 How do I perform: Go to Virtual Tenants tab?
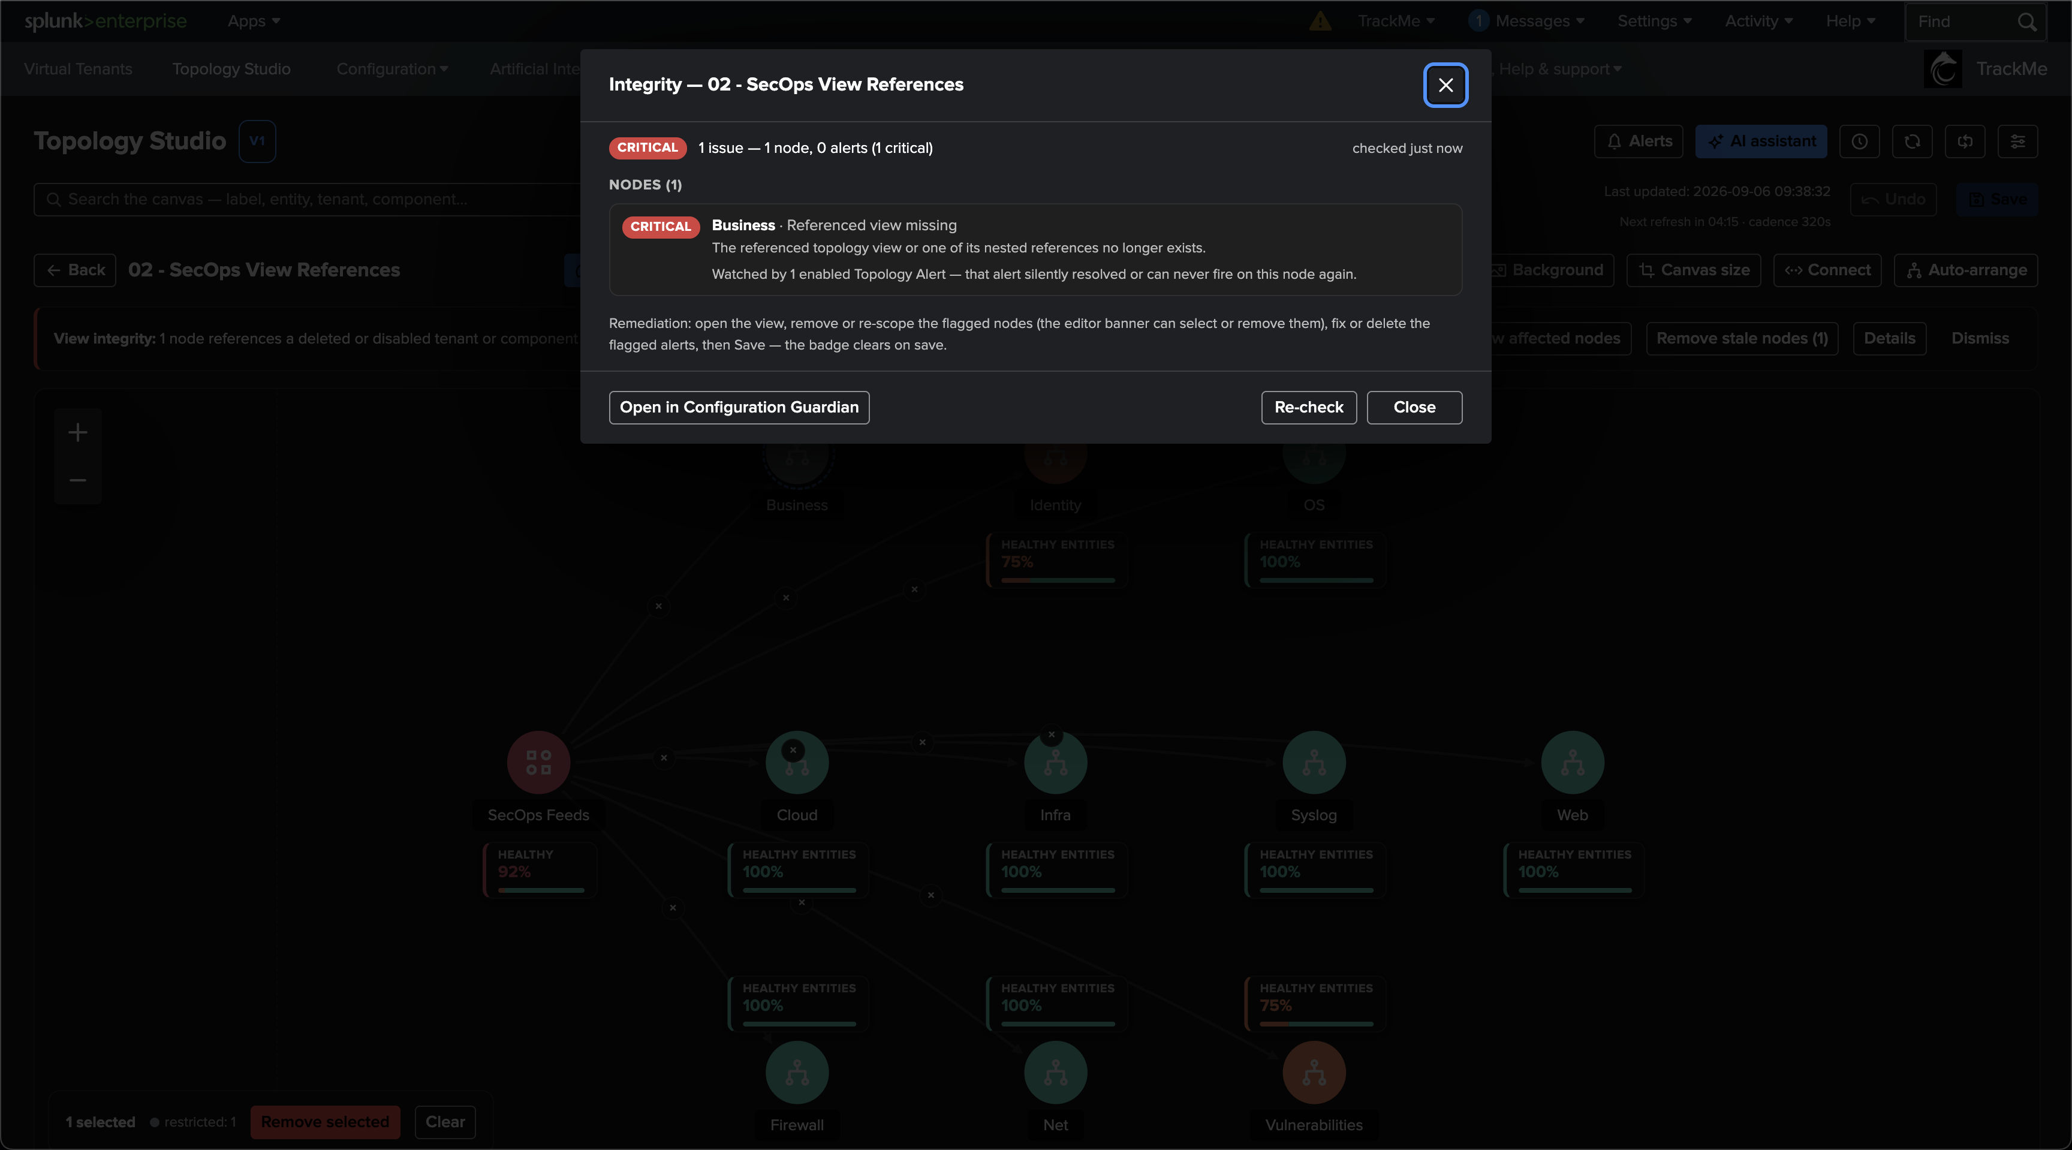click(x=78, y=69)
